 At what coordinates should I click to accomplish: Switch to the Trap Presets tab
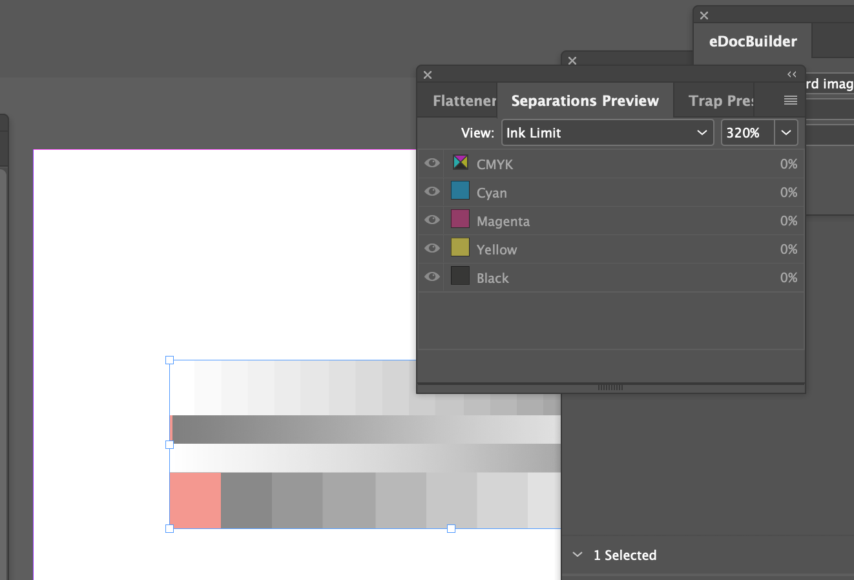pyautogui.click(x=720, y=100)
